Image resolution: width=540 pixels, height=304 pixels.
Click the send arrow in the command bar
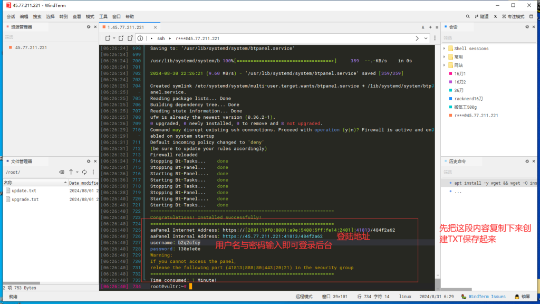coord(417,38)
